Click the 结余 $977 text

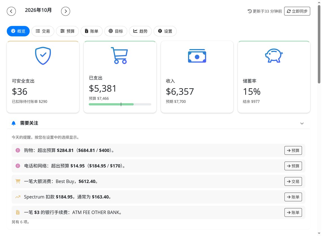click(x=251, y=102)
